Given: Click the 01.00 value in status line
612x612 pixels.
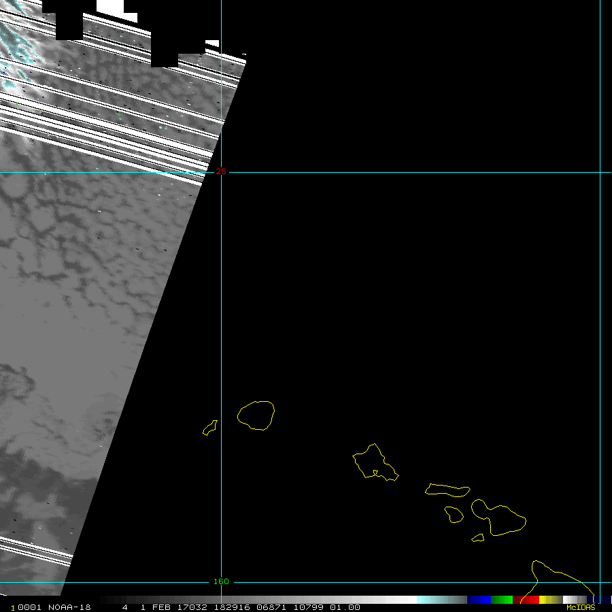Looking at the screenshot, I should coord(345,607).
